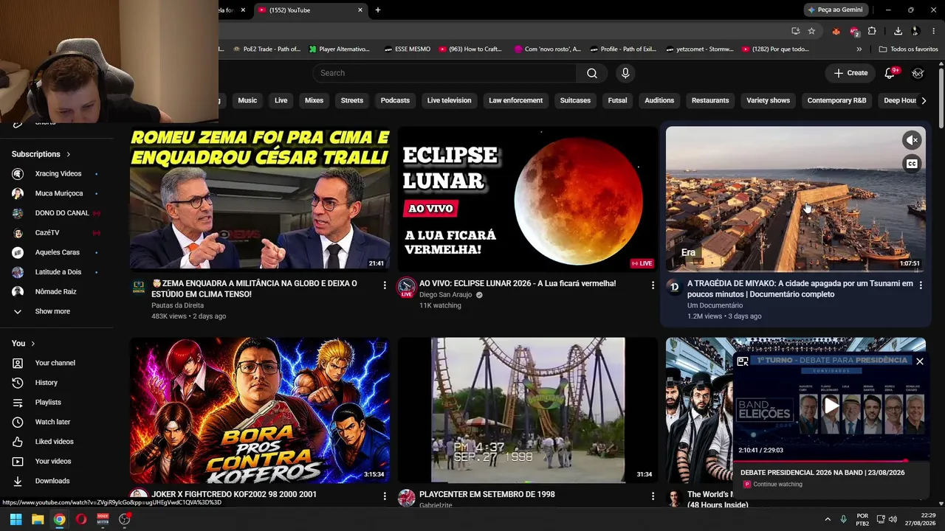Toggle captions on the Miyako video preview

click(x=913, y=164)
